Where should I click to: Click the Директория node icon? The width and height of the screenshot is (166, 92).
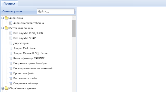[x=11, y=43]
